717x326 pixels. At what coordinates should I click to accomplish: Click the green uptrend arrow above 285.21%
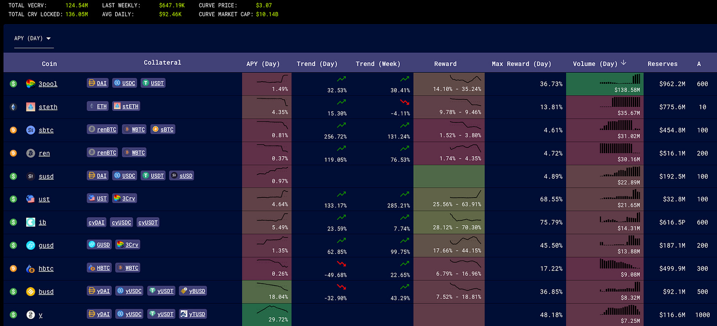[x=405, y=195]
